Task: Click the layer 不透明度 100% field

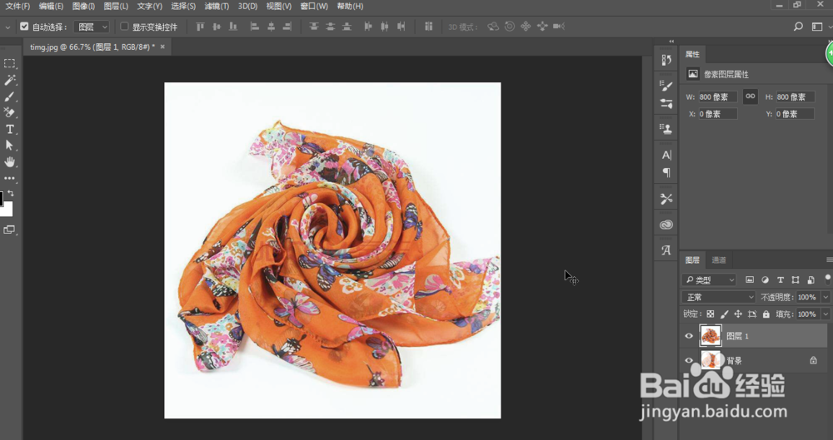Action: 807,297
